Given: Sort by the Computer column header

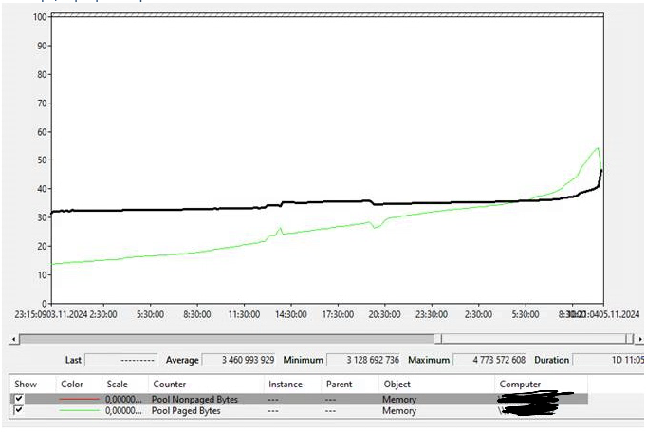Looking at the screenshot, I should (520, 384).
